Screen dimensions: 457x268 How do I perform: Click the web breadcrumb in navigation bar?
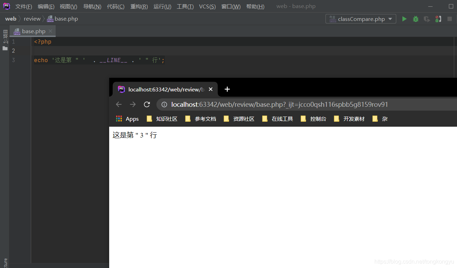(x=10, y=19)
